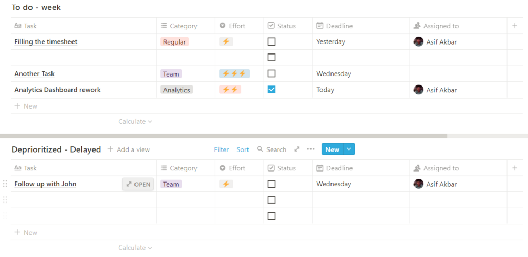Expand Calculate menu under To do - week table
528x257 pixels.
(x=135, y=121)
